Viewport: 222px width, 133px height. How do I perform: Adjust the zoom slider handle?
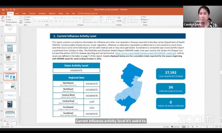[x=207, y=127]
